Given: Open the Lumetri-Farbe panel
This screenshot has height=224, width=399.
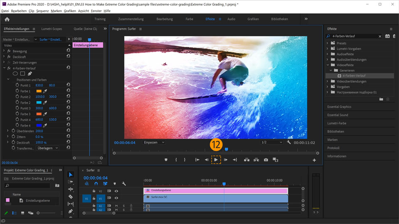Looking at the screenshot, I should tap(337, 123).
